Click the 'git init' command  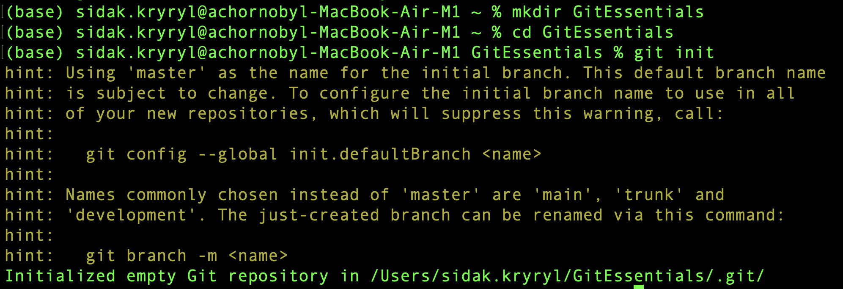coord(673,53)
